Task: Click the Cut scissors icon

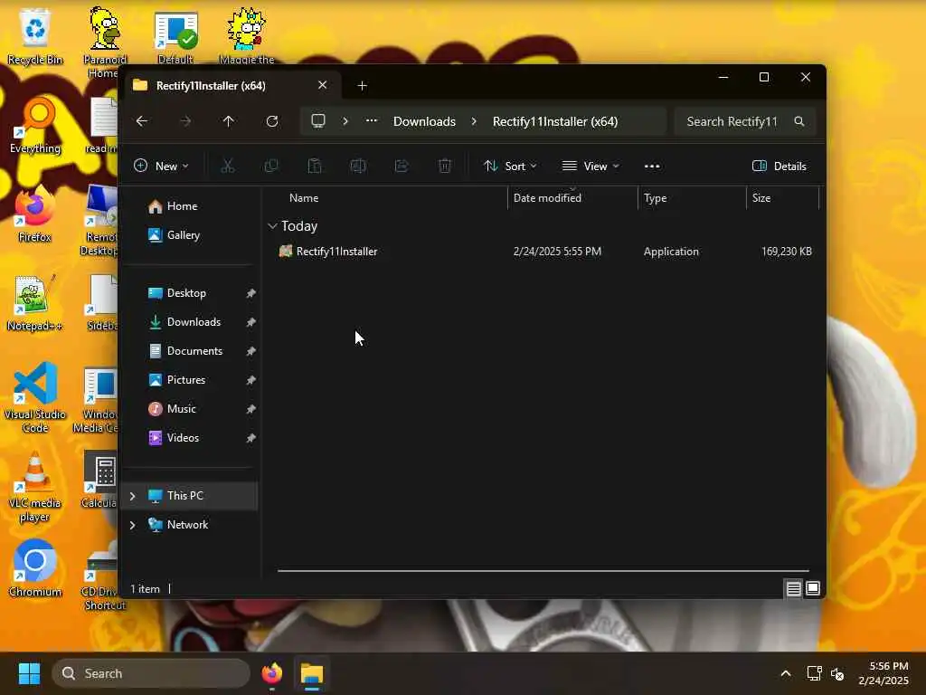Action: 227,167
